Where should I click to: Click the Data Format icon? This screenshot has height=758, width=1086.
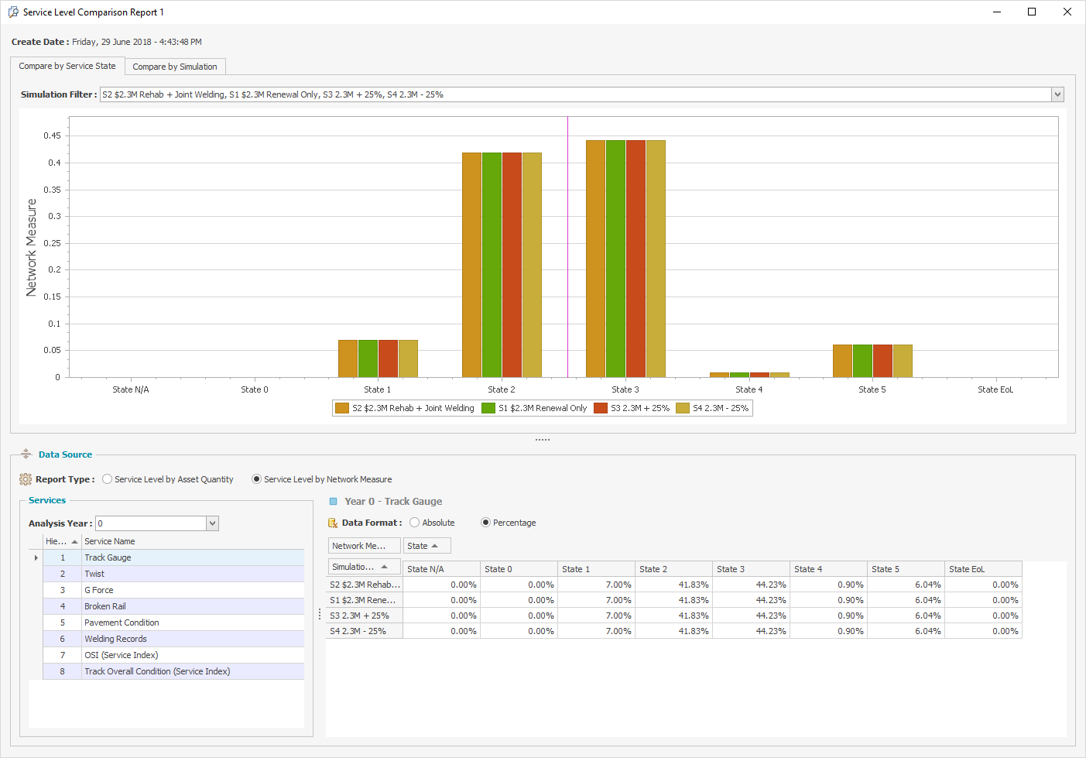(333, 523)
